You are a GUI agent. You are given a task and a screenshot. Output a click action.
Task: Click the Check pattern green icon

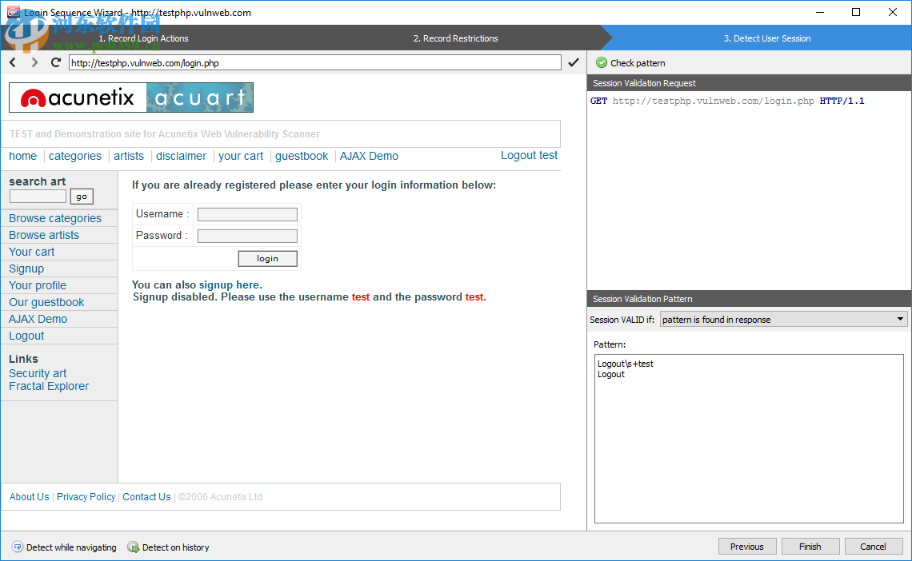[x=602, y=62]
